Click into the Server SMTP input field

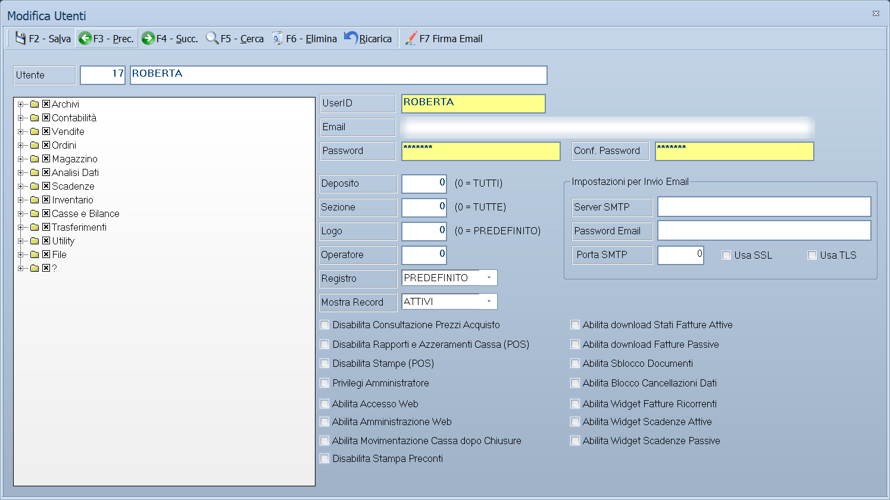coord(764,207)
